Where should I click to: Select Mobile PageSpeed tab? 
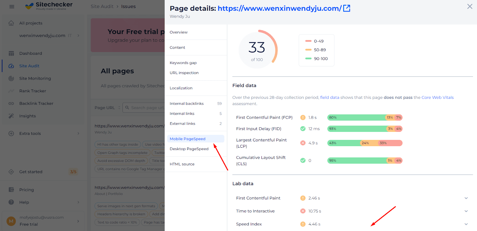(x=196, y=139)
